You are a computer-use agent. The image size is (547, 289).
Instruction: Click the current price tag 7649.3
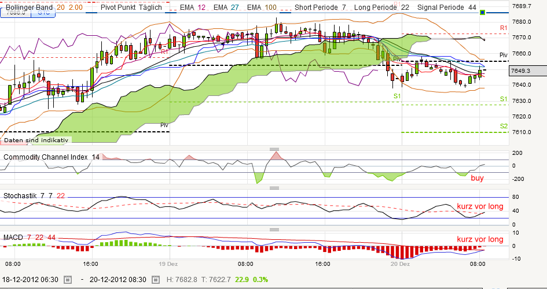528,71
